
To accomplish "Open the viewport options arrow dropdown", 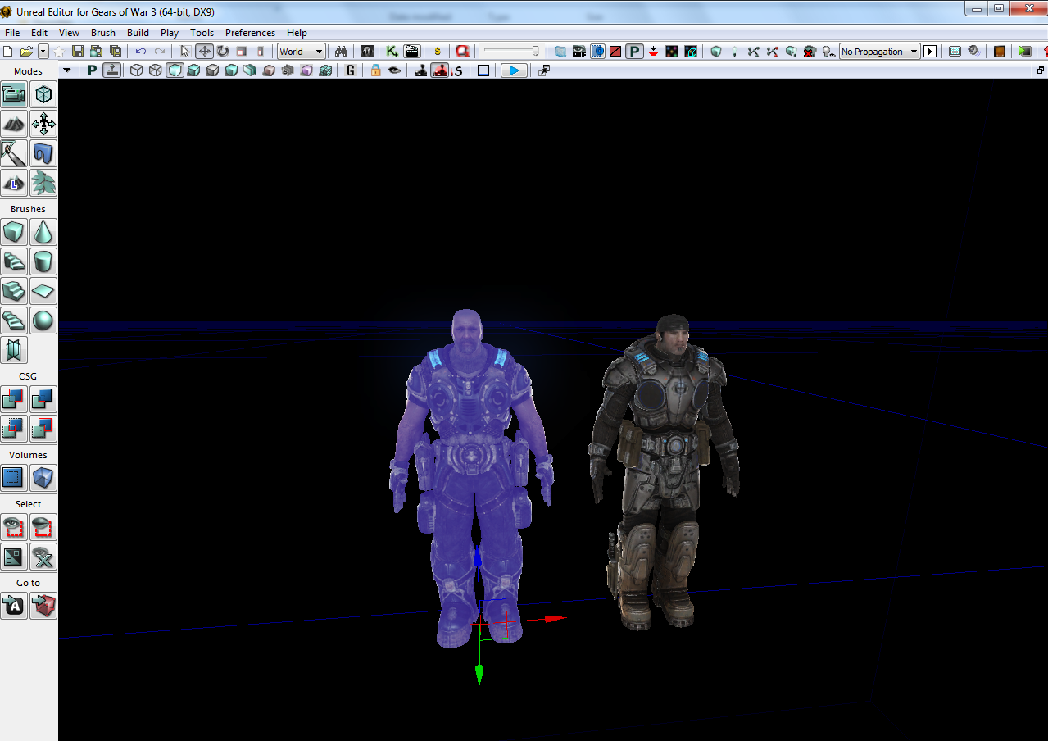I will click(x=67, y=70).
